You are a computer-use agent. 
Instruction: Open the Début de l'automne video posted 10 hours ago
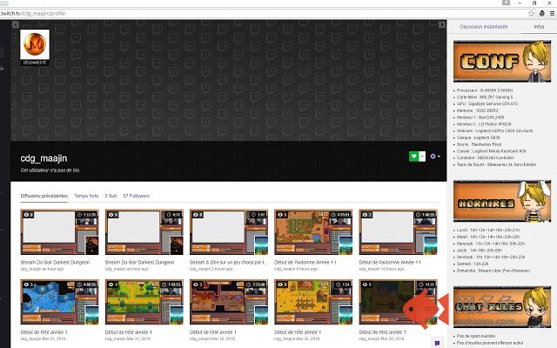click(399, 232)
